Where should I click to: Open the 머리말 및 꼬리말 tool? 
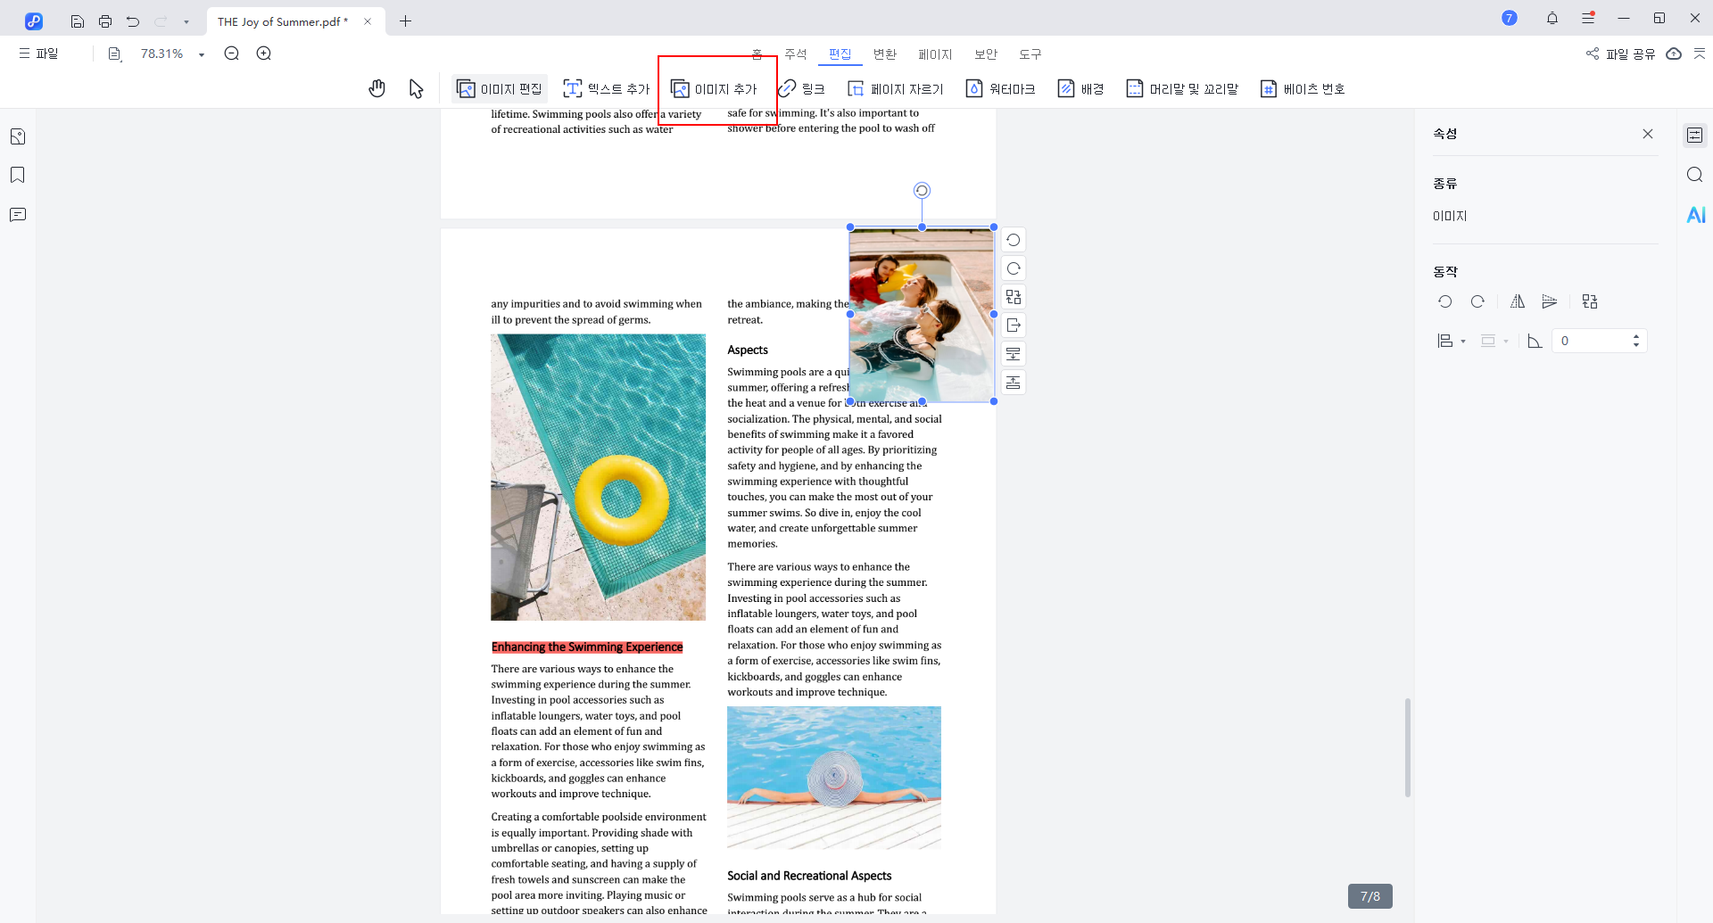click(1182, 88)
